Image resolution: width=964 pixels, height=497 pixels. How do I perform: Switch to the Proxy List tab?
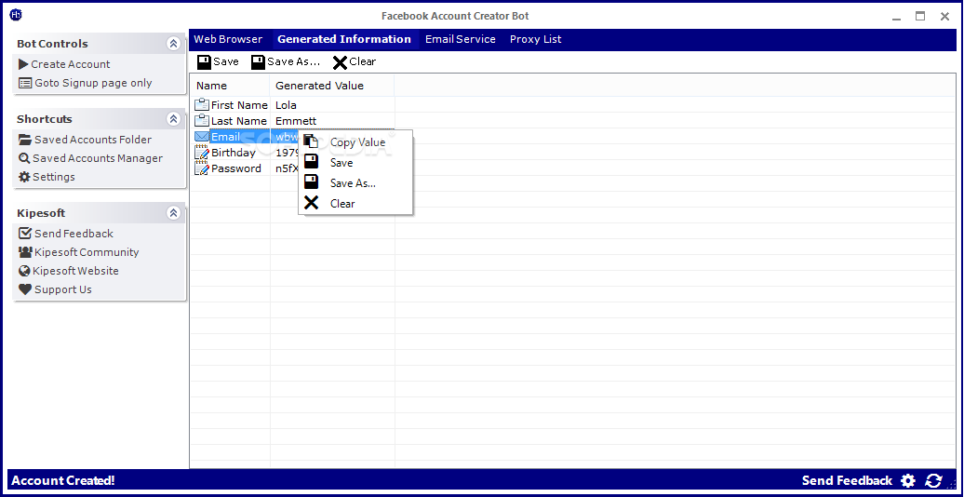535,39
